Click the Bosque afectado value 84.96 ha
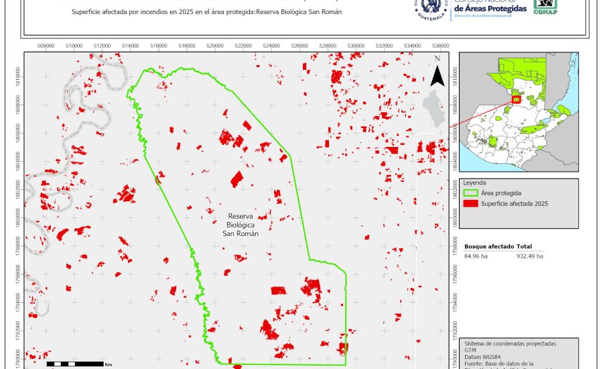This screenshot has width=603, height=369. 477,256
